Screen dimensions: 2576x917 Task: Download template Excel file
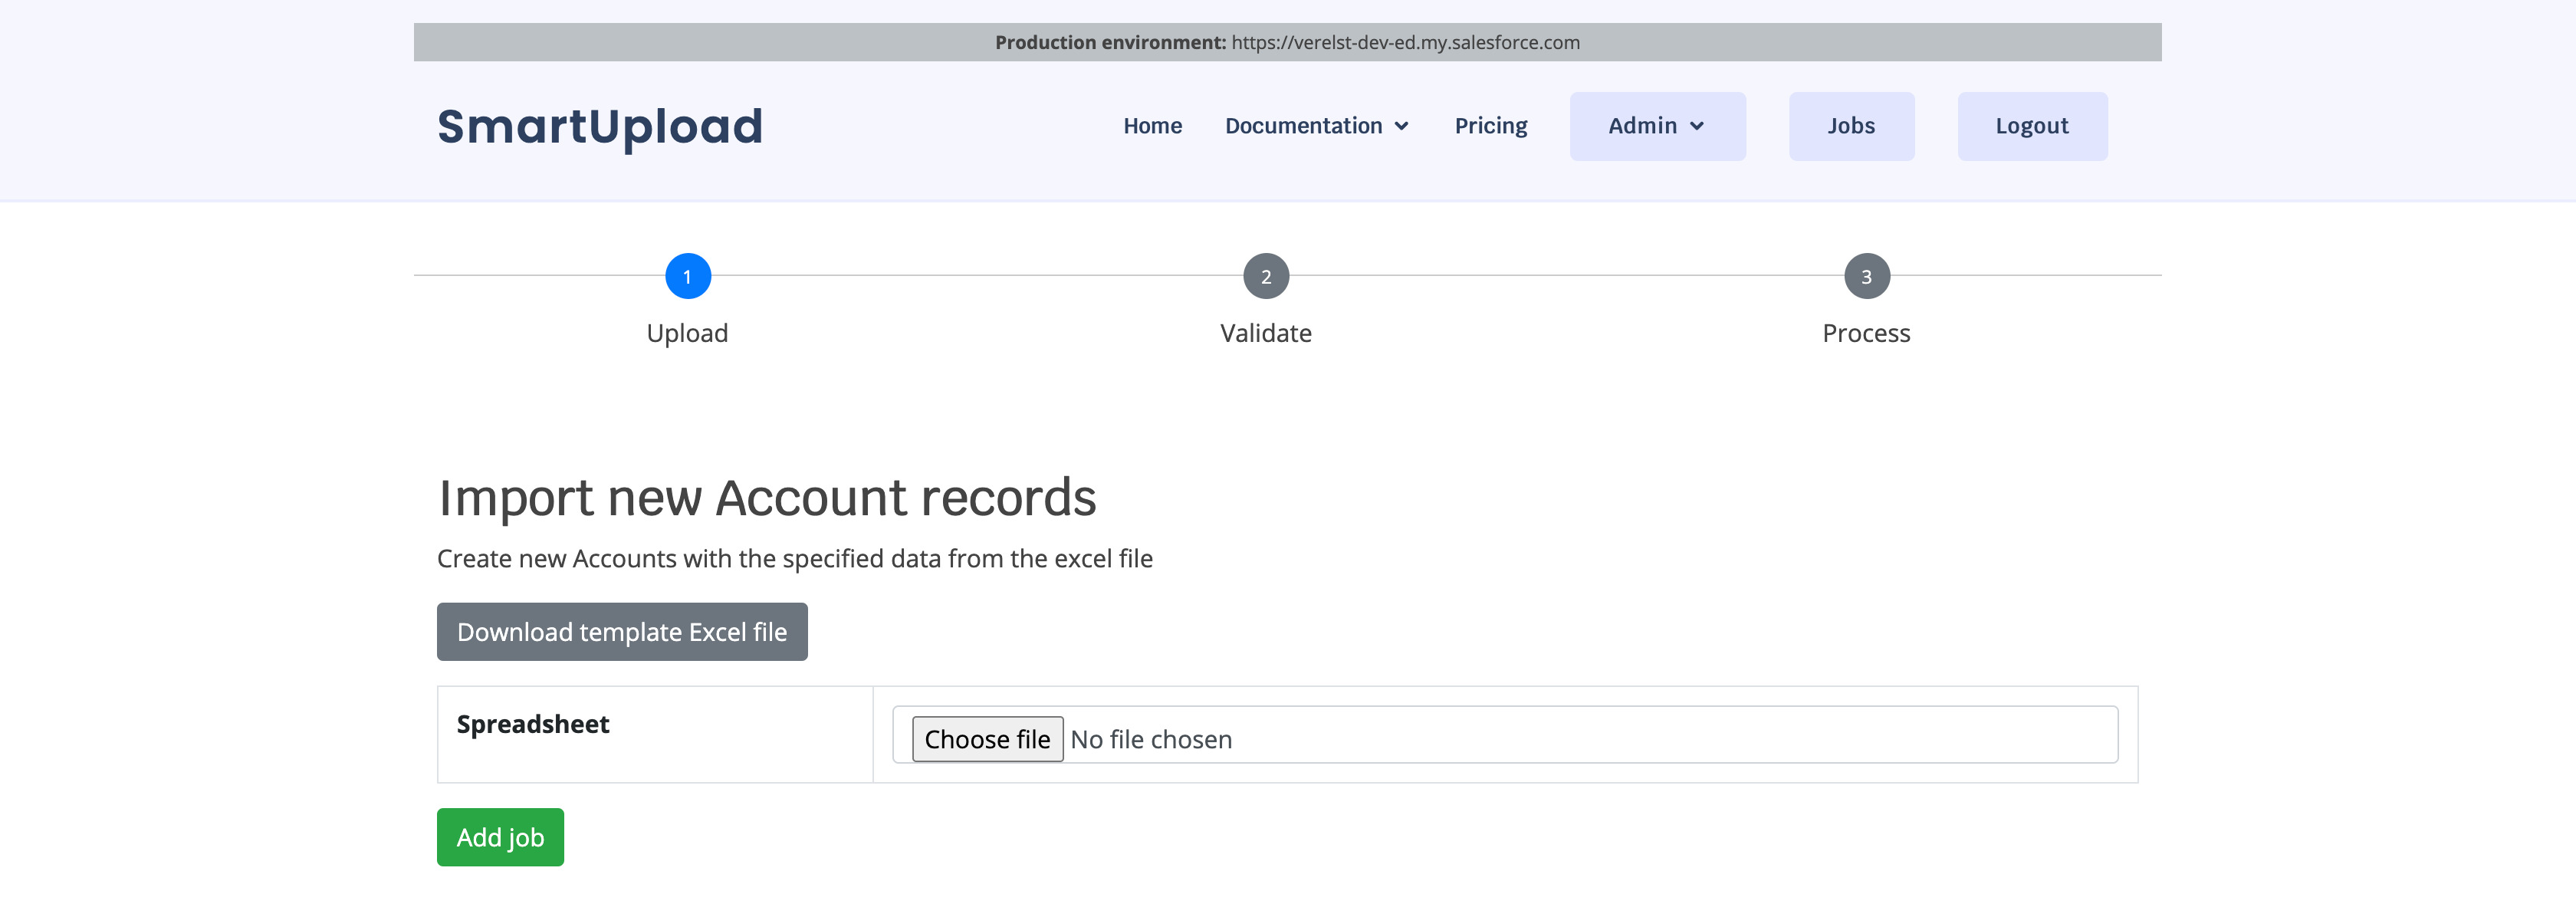coord(622,632)
